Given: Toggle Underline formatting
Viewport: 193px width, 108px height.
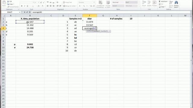Looking at the screenshot, I should click(27, 6).
